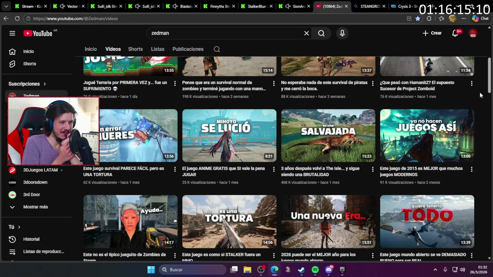Screen dimensions: 493x277
Task: Open options for juego de 2015 video
Action: pyautogui.click(x=472, y=169)
